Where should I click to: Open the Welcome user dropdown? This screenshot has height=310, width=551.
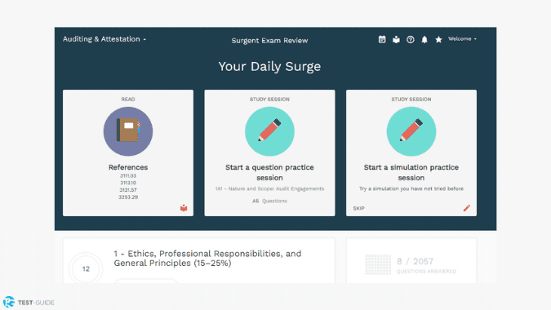pos(463,39)
